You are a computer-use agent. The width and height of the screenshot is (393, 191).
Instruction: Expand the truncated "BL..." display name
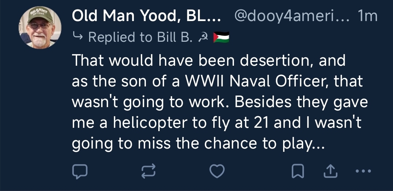[x=207, y=16]
